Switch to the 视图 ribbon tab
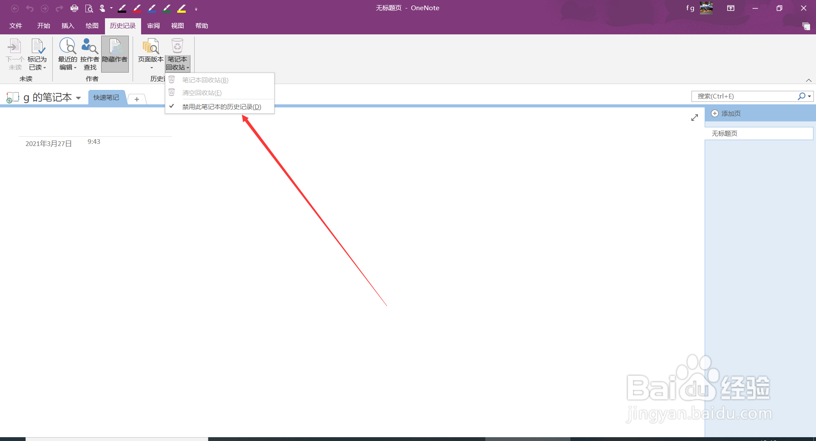 pyautogui.click(x=178, y=26)
